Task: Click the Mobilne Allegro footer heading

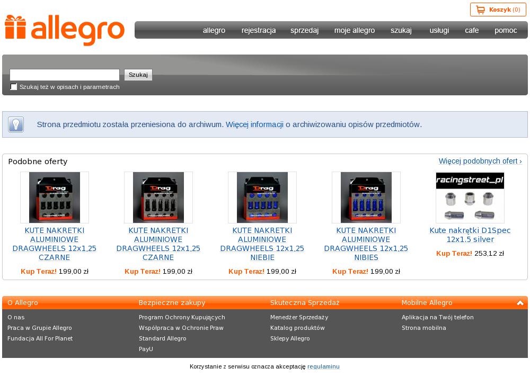Action: click(427, 303)
